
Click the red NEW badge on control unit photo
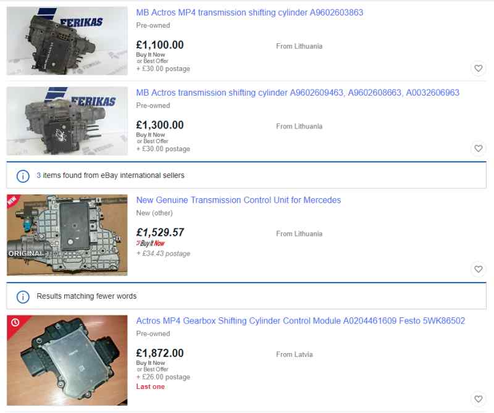(12, 201)
